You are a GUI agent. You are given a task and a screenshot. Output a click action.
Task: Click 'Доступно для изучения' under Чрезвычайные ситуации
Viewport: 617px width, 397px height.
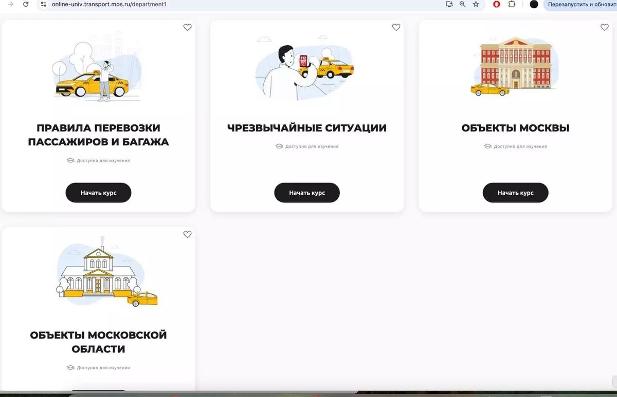[x=312, y=146]
